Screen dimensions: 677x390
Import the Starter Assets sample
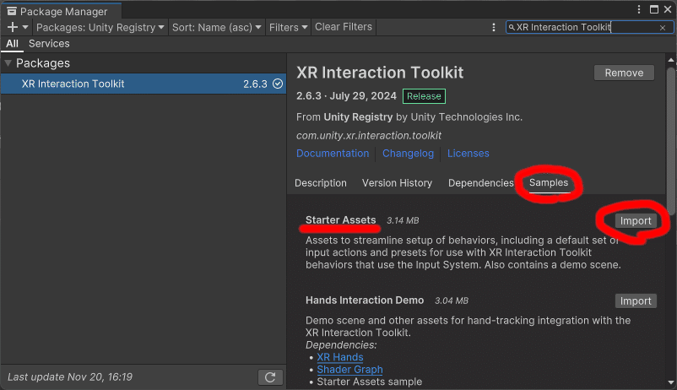click(636, 220)
